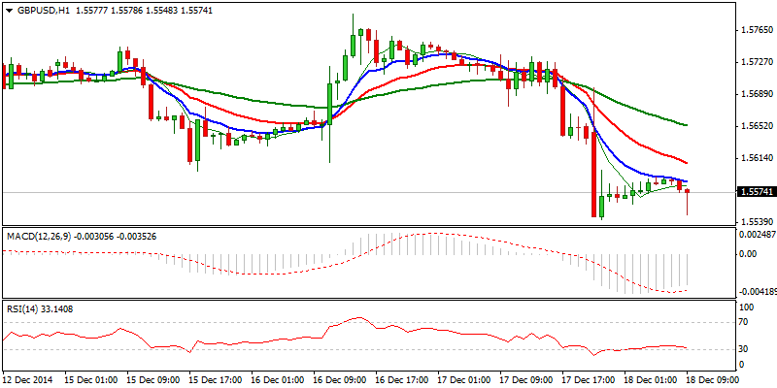Click the RSI 70 level label
Screen dimensions: 777x388
(x=745, y=322)
